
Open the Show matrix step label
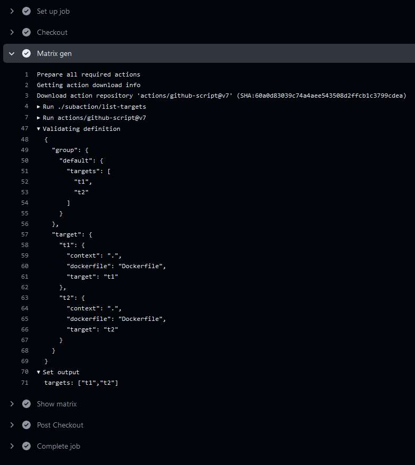(x=56, y=404)
